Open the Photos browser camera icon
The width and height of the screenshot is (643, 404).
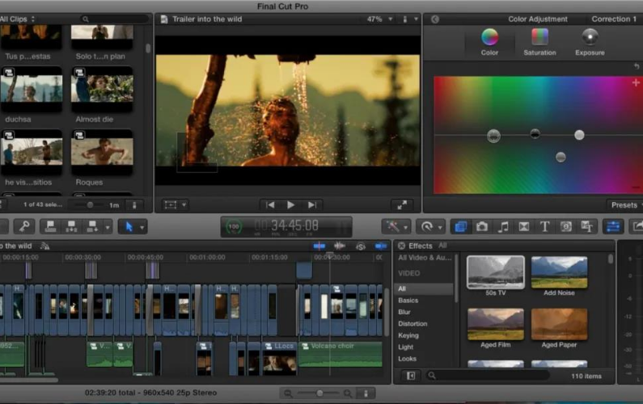pyautogui.click(x=482, y=227)
